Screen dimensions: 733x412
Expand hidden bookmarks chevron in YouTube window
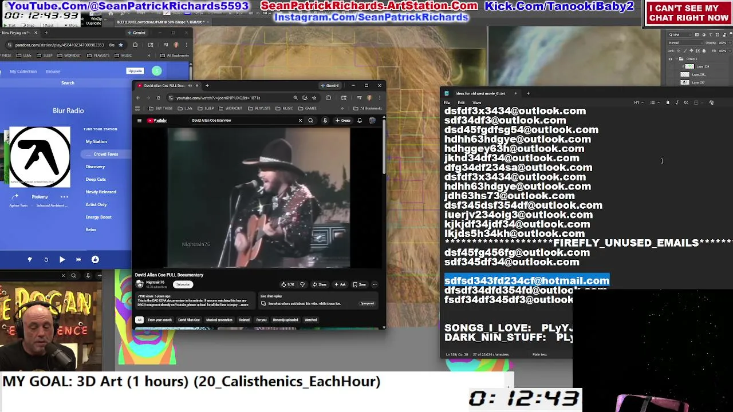342,108
